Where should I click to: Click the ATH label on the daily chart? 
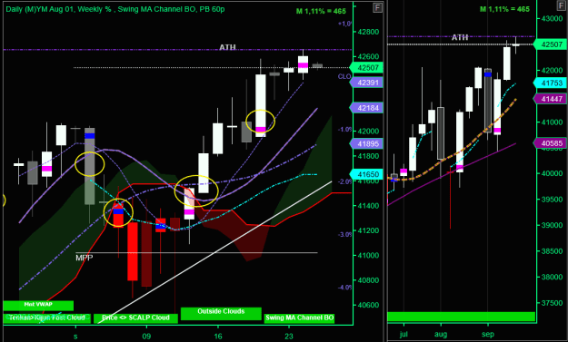[227, 47]
